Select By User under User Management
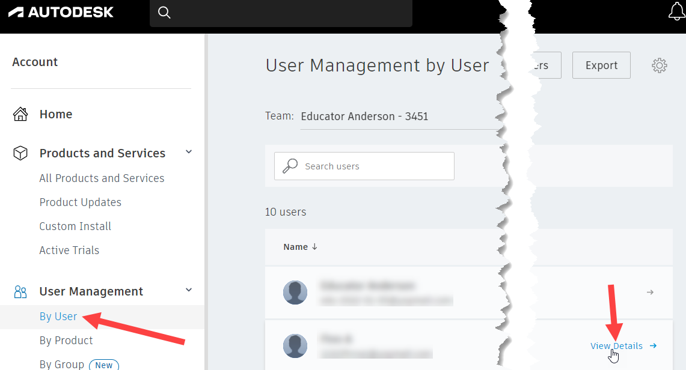 (x=58, y=317)
